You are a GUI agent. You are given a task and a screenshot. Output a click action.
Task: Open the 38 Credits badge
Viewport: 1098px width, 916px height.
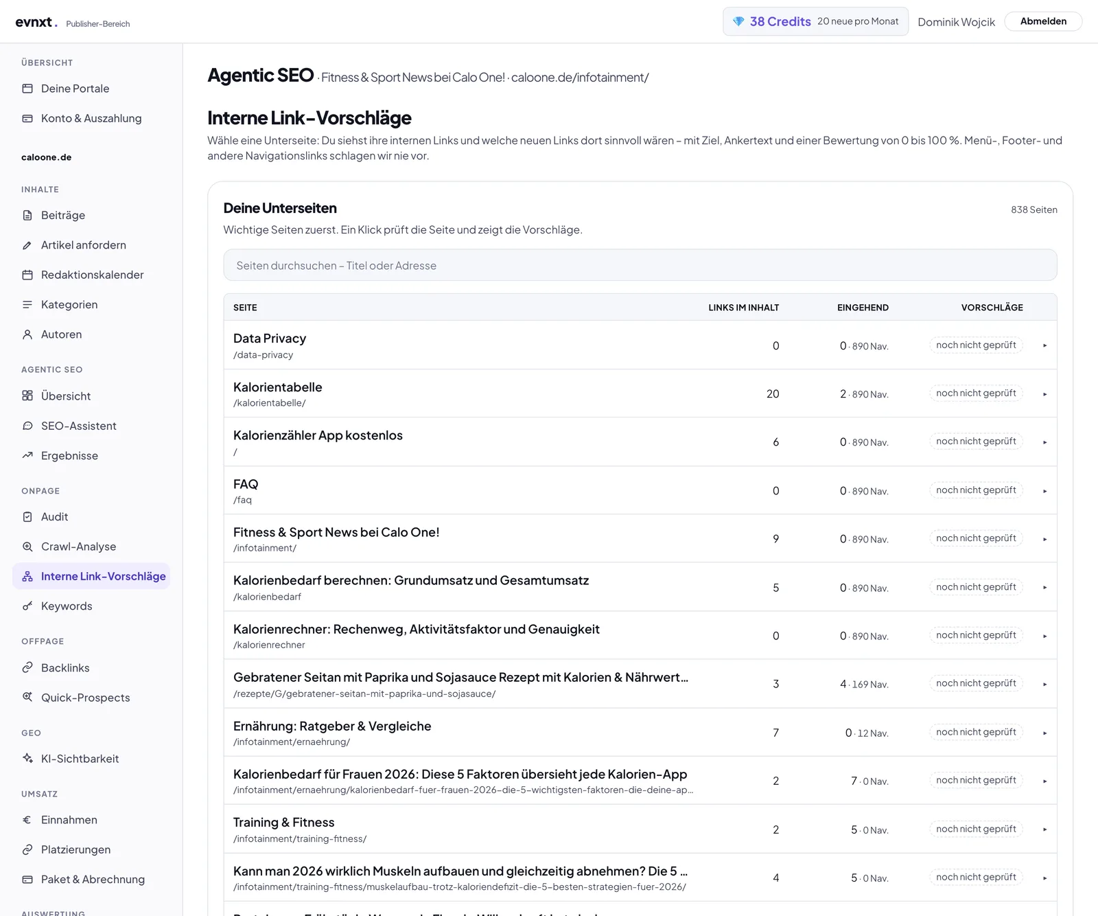pos(815,21)
